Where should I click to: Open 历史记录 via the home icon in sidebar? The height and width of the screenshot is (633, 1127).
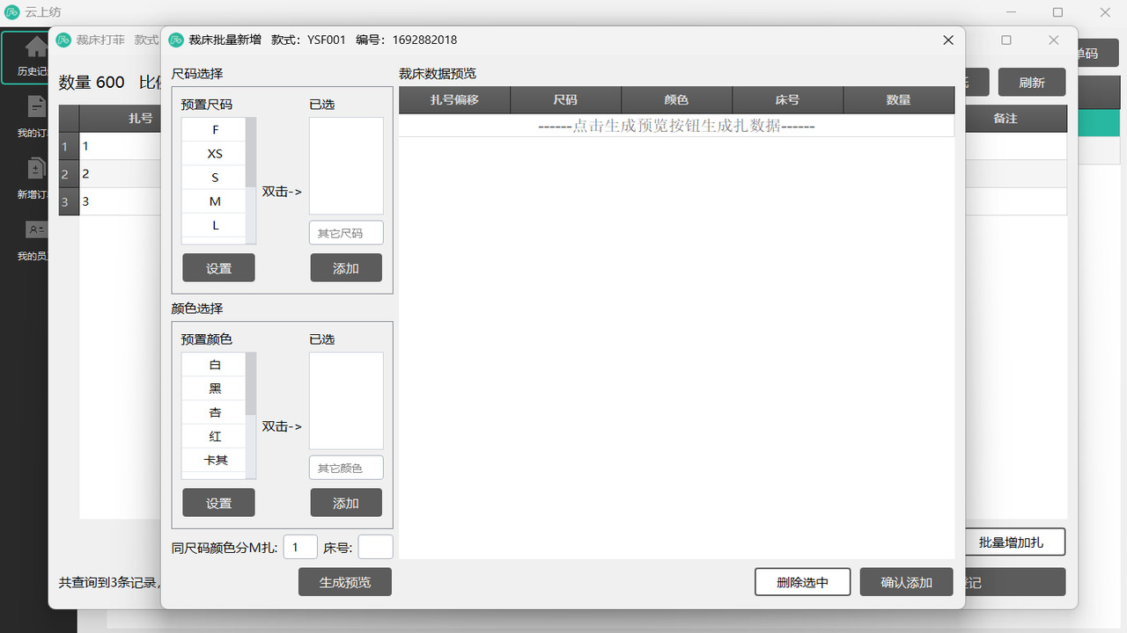[35, 48]
